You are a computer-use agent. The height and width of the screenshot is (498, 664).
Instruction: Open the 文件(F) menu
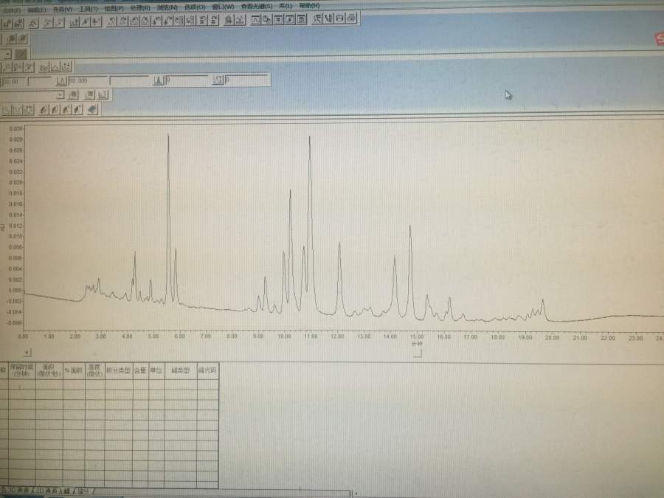(12, 10)
